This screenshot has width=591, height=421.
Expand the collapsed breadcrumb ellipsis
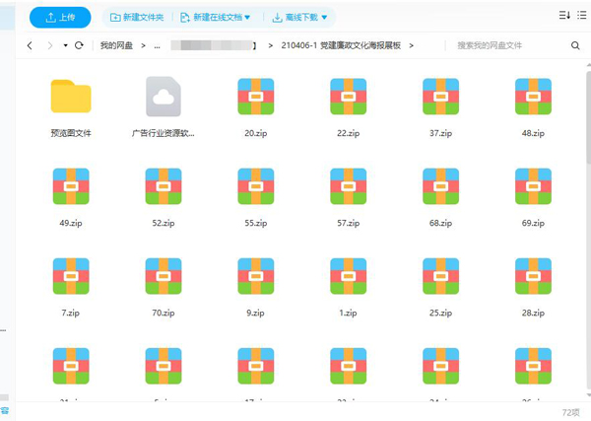[158, 45]
